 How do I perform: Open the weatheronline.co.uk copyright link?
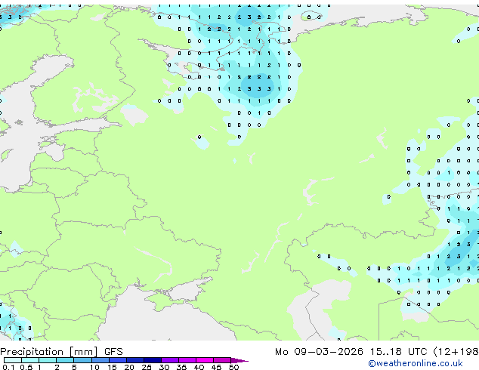click(x=415, y=363)
